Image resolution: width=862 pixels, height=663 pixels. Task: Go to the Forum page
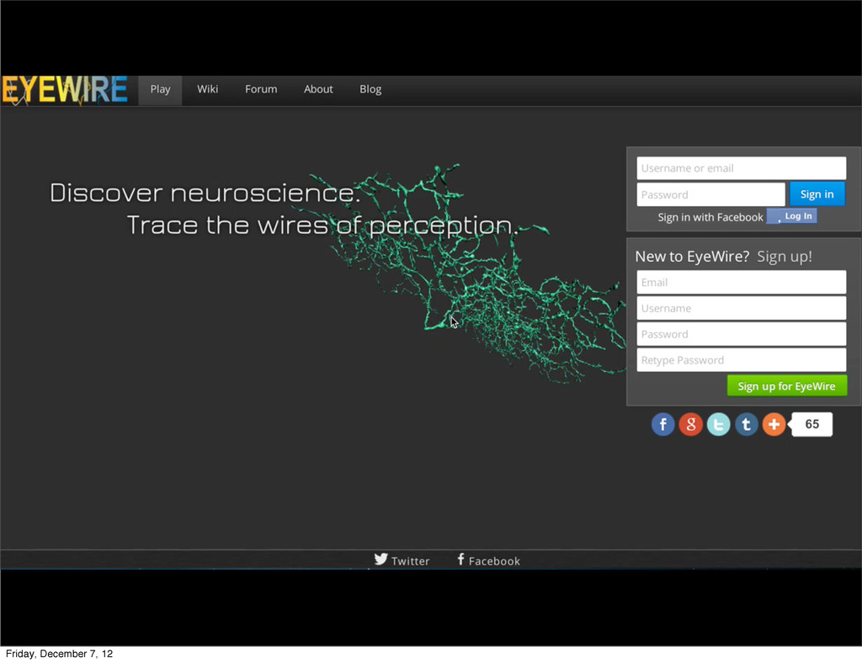point(261,89)
